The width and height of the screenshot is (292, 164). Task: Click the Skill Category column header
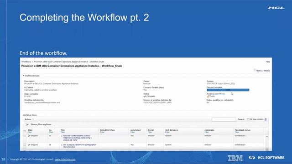pos(172,130)
